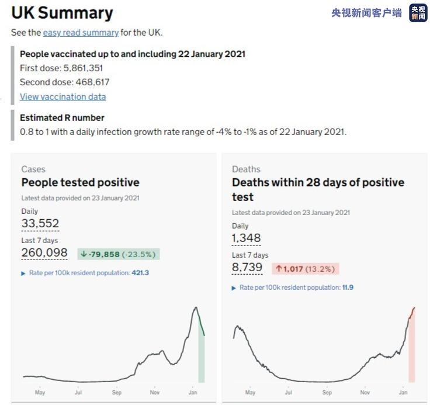The width and height of the screenshot is (430, 405).
Task: Select the daily cases figure 33,552
Action: point(40,223)
